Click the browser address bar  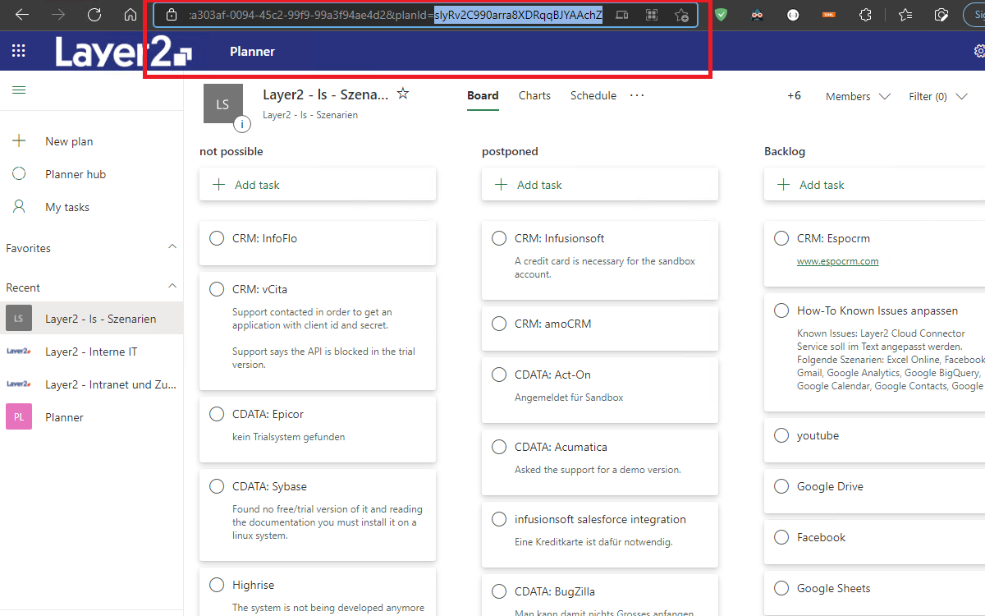point(394,15)
